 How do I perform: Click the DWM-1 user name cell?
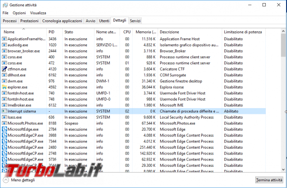click(x=103, y=81)
